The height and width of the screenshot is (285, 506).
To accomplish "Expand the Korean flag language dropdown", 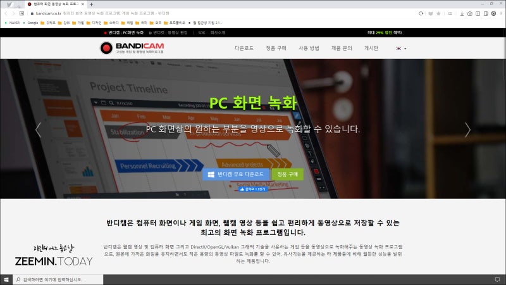I will coord(401,49).
